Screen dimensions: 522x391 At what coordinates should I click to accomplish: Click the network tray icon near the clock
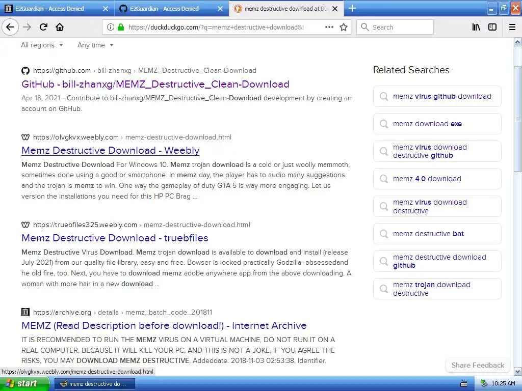[x=484, y=384]
